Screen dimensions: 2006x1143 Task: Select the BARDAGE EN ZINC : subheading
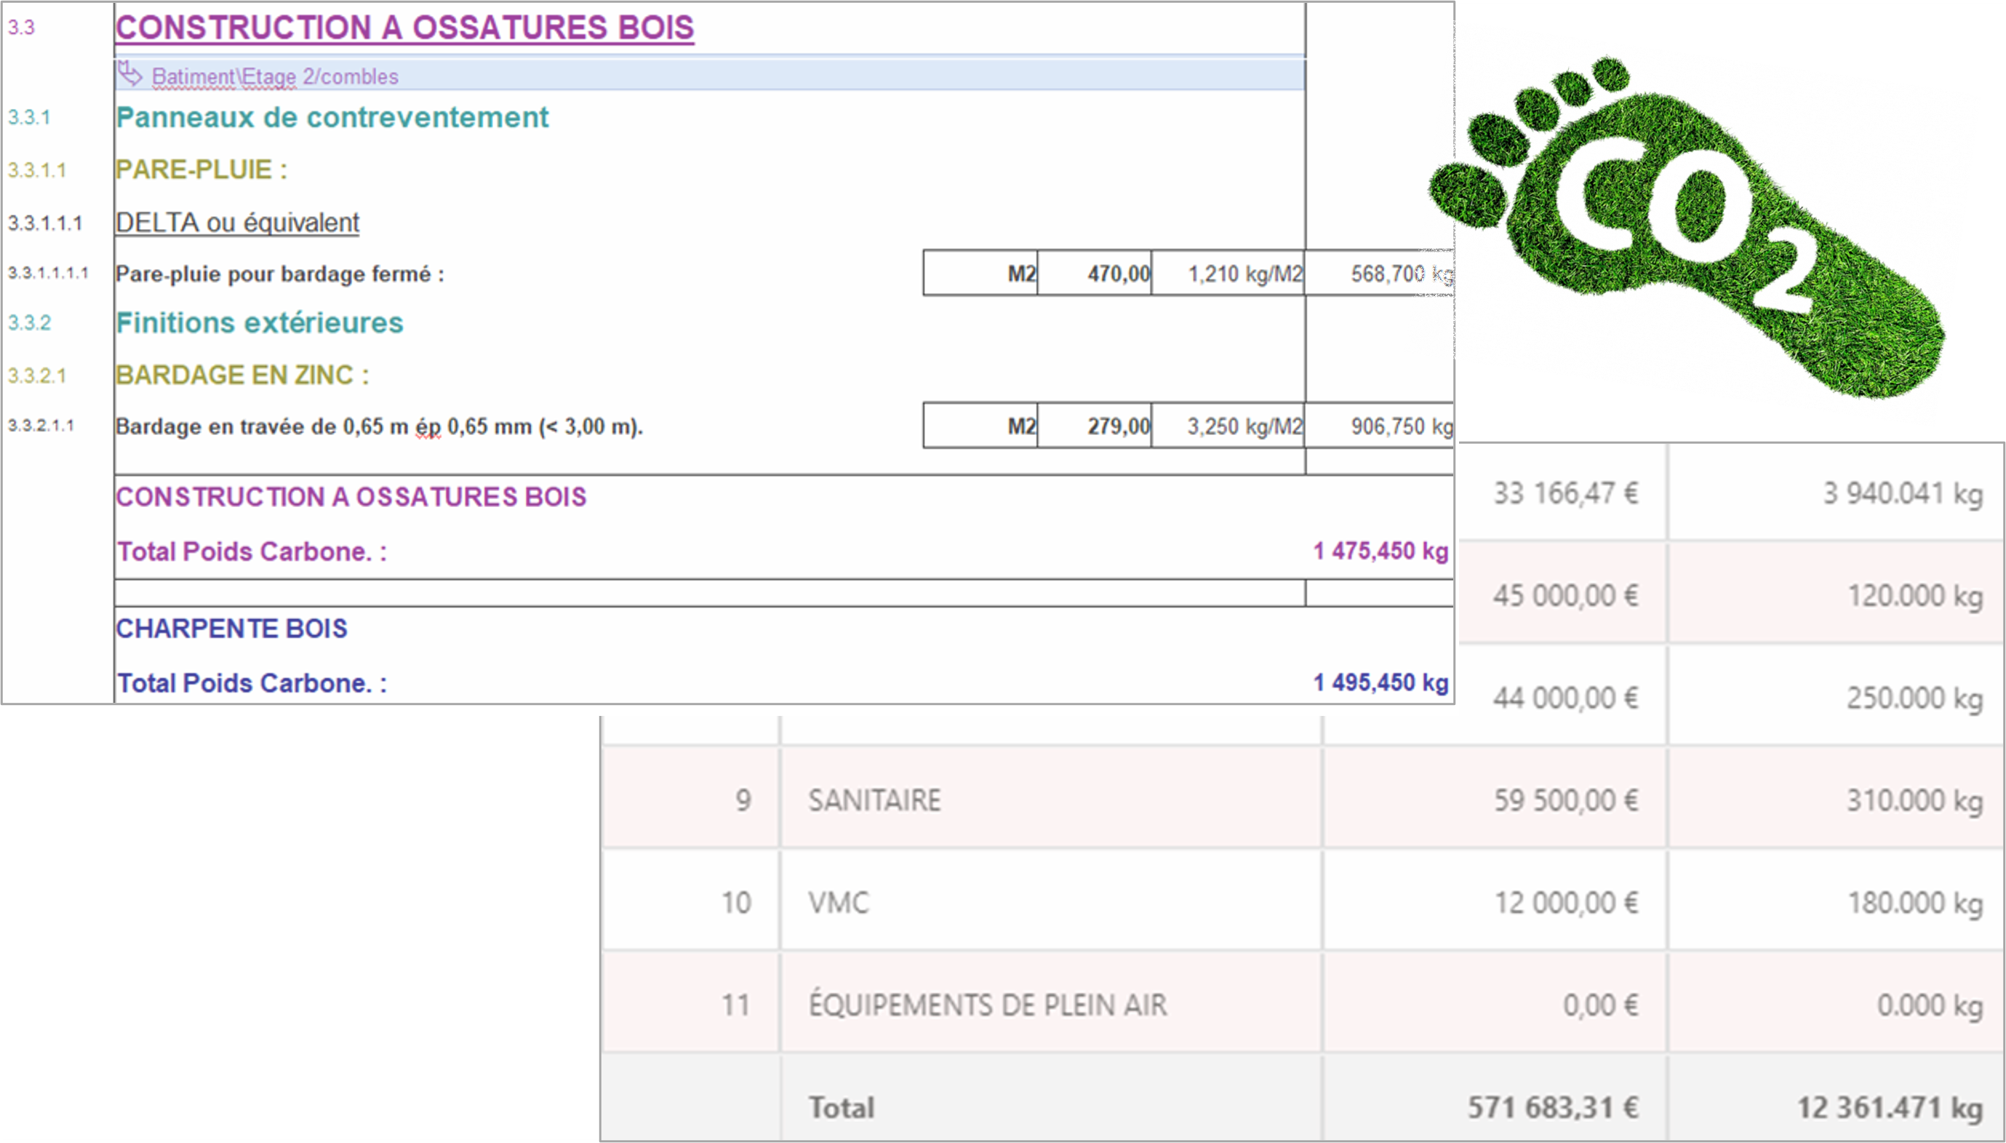tap(241, 375)
